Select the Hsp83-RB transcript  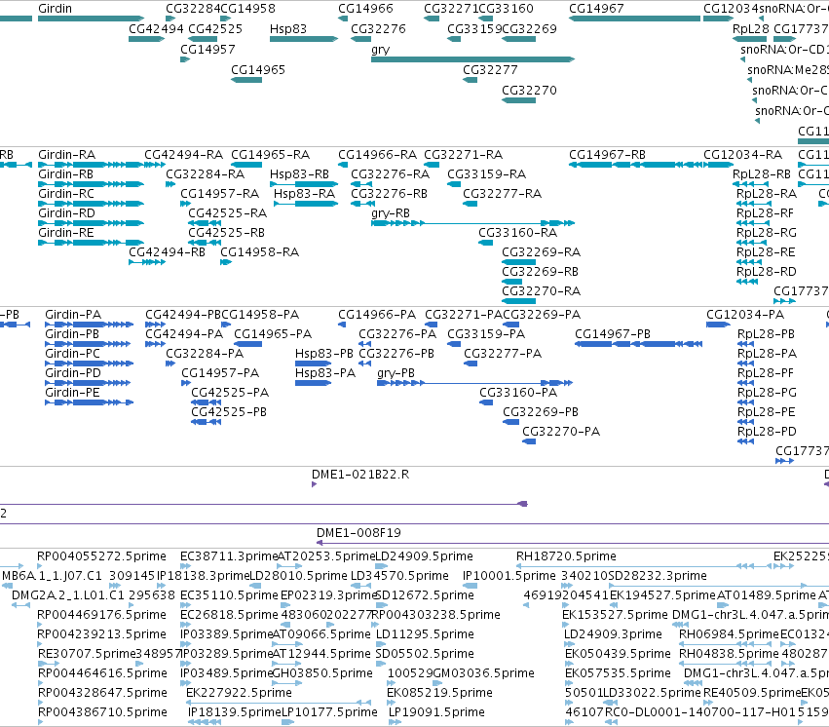(299, 174)
